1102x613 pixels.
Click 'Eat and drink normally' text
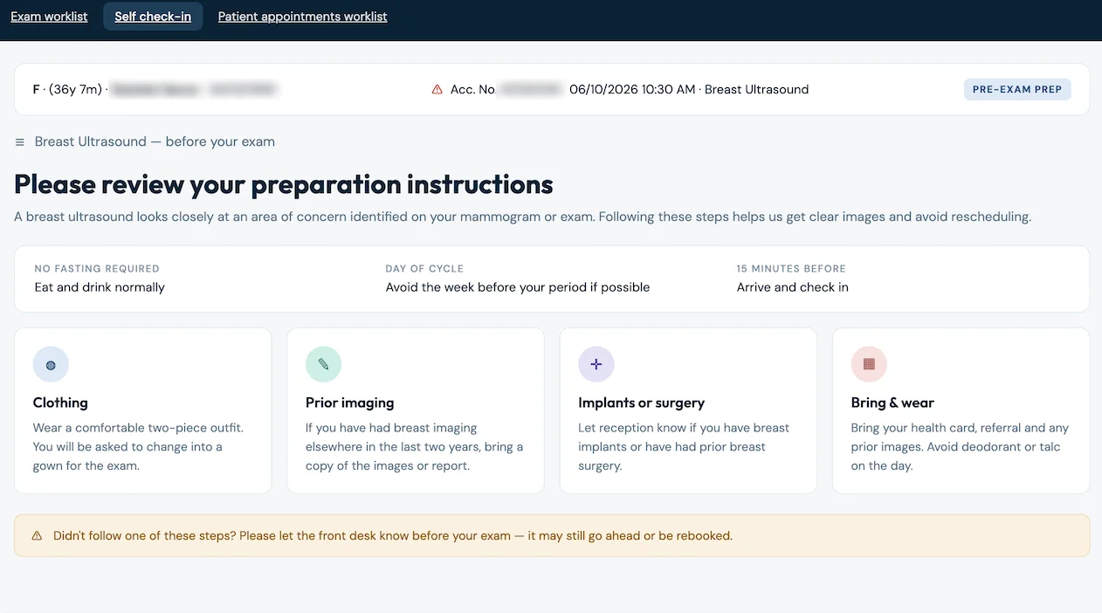coord(100,287)
